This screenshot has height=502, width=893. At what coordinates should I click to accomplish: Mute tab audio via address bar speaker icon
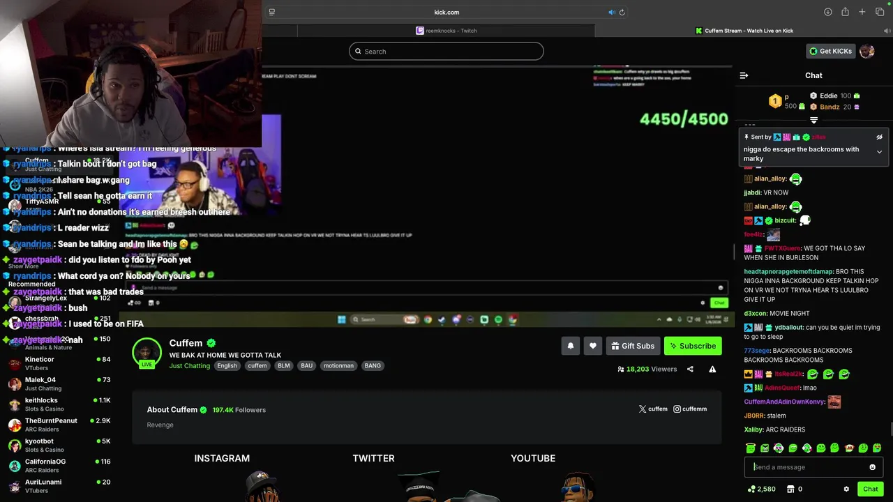click(x=611, y=12)
